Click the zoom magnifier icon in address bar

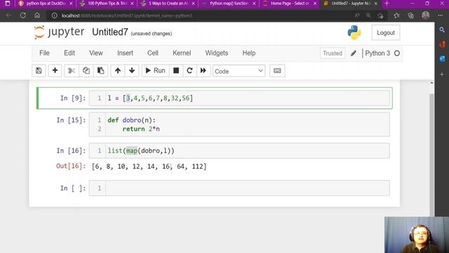pyautogui.click(x=368, y=15)
